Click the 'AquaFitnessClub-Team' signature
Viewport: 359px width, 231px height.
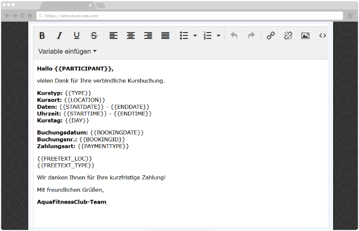[72, 202]
